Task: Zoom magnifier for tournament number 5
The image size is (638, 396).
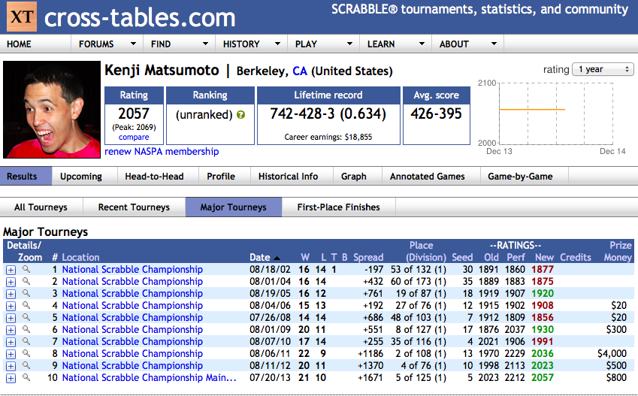Action: pos(26,317)
